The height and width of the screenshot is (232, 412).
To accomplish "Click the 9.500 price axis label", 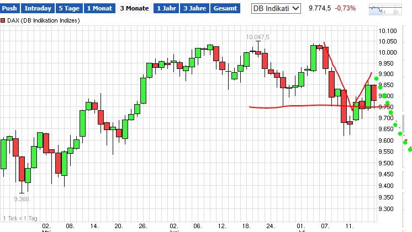I will click(x=386, y=163).
